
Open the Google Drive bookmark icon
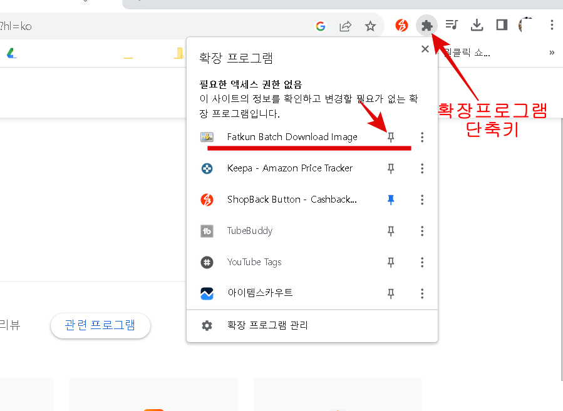(12, 53)
